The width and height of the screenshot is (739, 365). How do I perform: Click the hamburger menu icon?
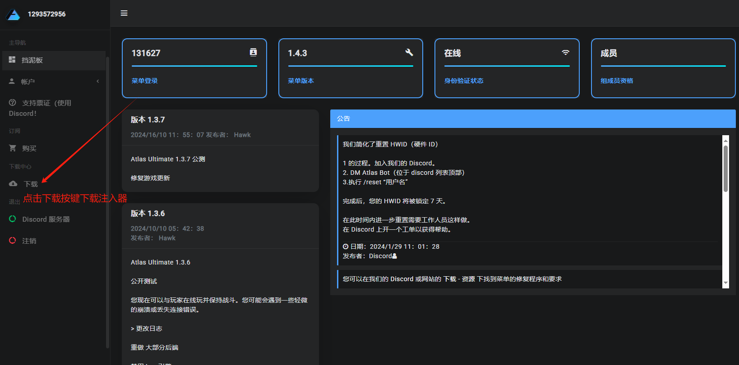click(124, 13)
